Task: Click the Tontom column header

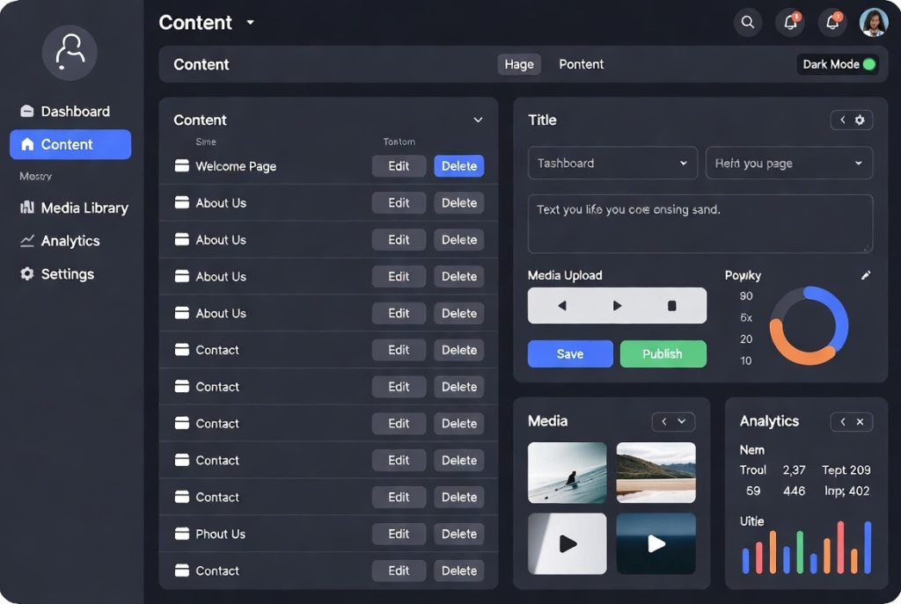Action: [399, 142]
